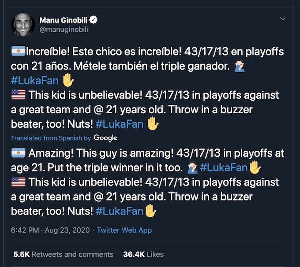View the 36.4K Likes list
The height and width of the screenshot is (267, 300).
[143, 254]
